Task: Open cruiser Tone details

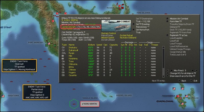Action: [x=71, y=61]
